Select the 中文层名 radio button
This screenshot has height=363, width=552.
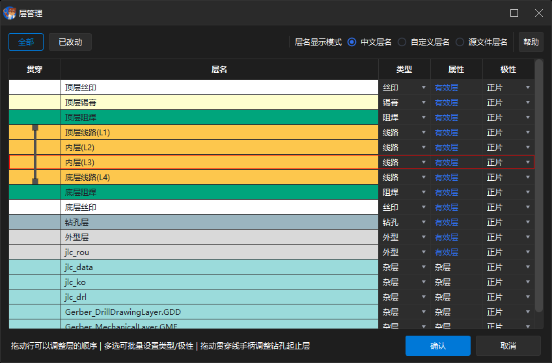point(352,42)
